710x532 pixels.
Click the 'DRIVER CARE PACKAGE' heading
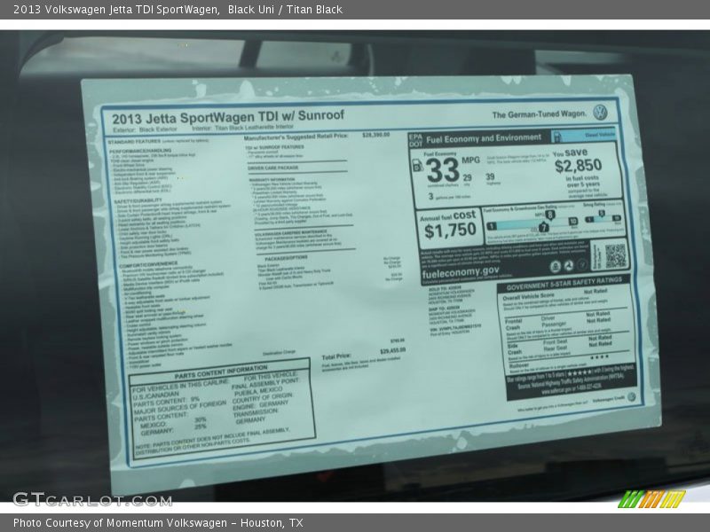click(x=273, y=168)
